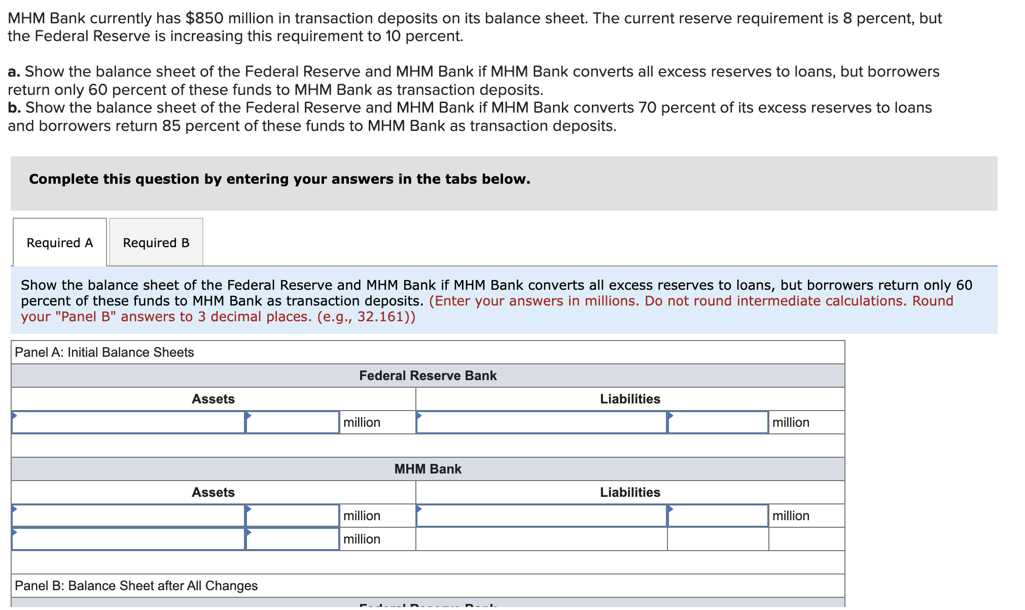This screenshot has height=610, width=1025.
Task: Click MHM Bank second asset amount field
Action: coord(293,539)
